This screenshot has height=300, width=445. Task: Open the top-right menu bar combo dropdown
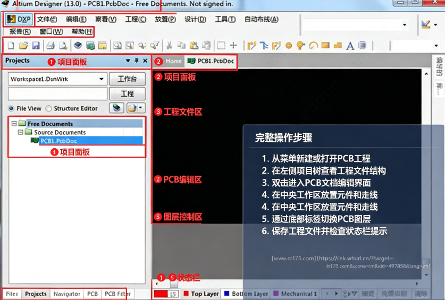[x=405, y=24]
